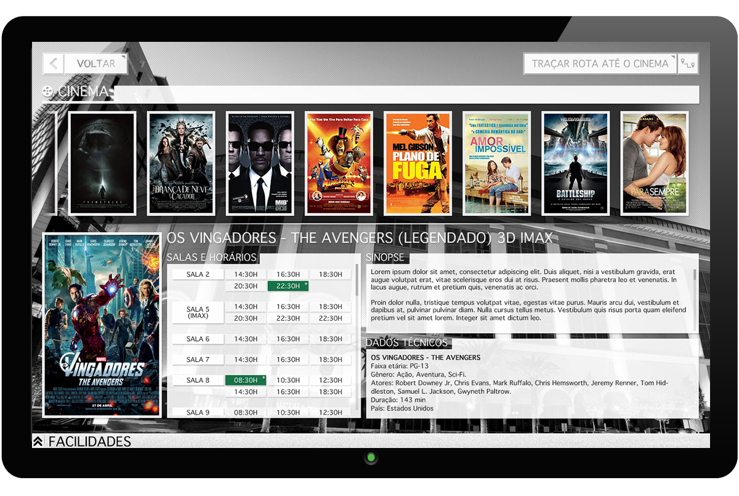
Task: Pick Sala 8 16:30H showtime
Action: [x=288, y=392]
